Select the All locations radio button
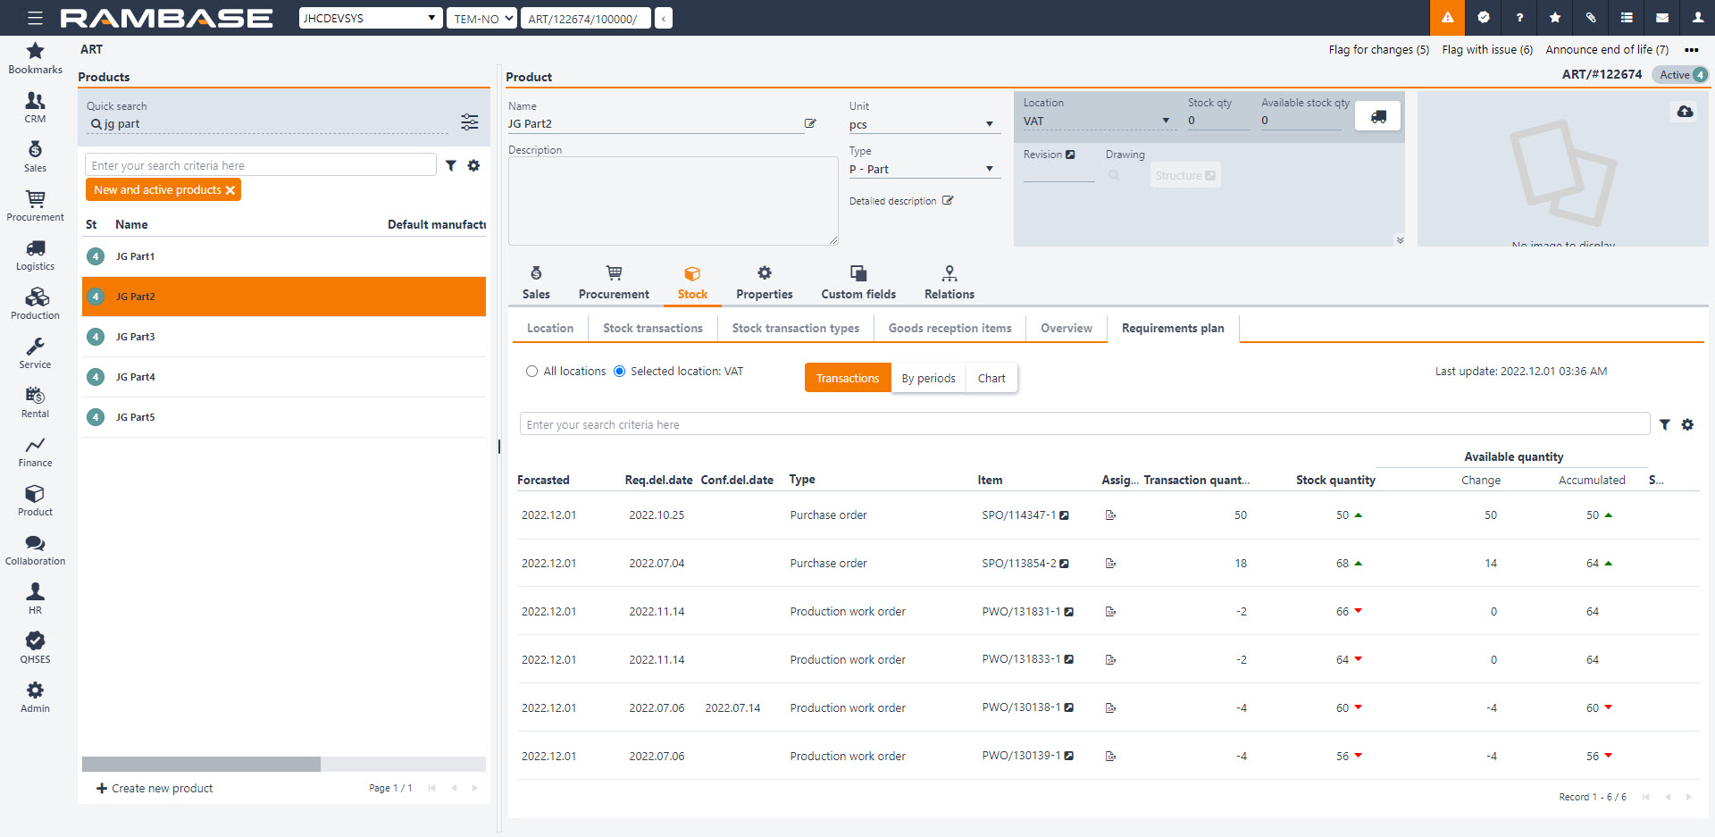The image size is (1715, 837). coord(532,372)
